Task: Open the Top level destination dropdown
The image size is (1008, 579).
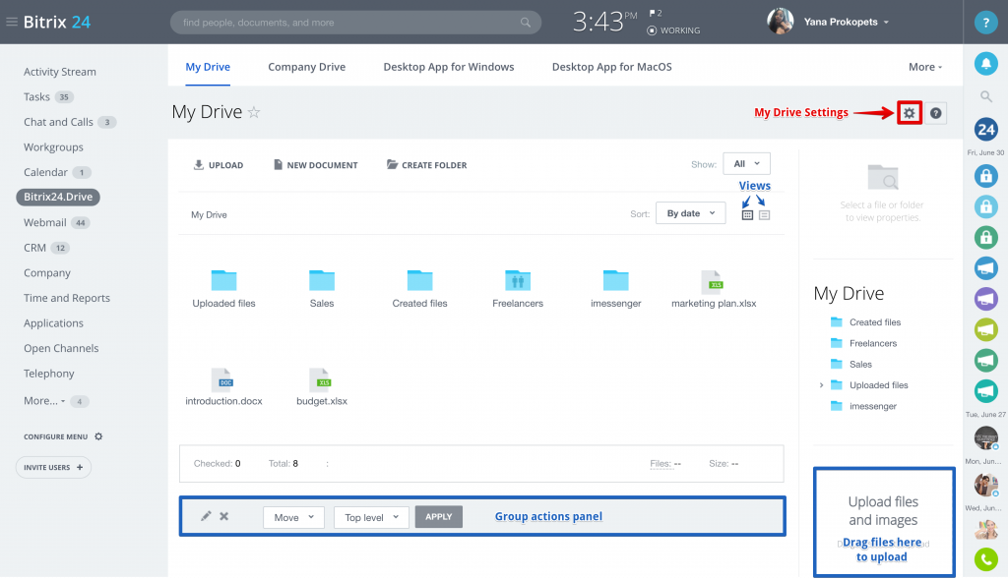Action: pyautogui.click(x=371, y=517)
